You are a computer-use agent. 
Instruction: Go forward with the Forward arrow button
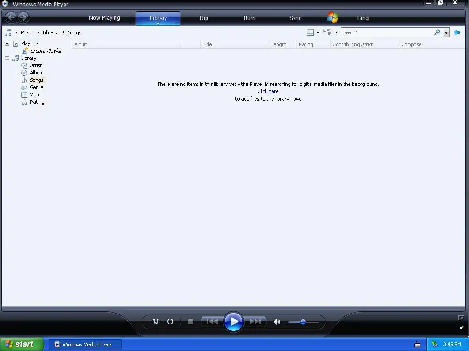click(x=23, y=17)
